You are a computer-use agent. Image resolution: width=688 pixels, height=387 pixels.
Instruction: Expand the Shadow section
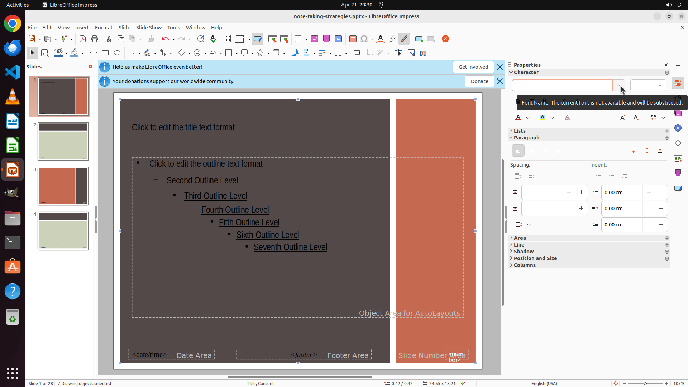tap(524, 252)
